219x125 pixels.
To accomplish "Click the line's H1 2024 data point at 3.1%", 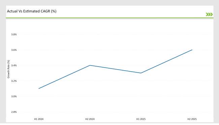I will tap(39, 89).
